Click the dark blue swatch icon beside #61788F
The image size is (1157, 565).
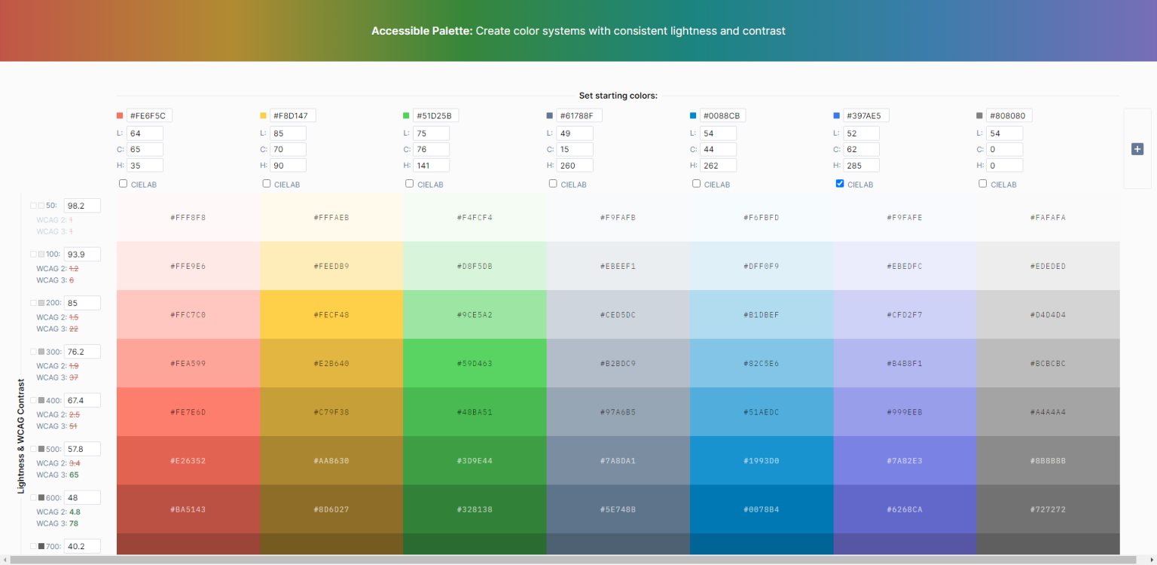(549, 115)
